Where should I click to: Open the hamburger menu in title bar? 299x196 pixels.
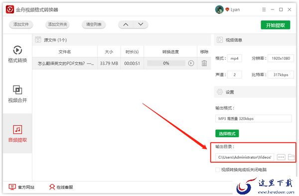pos(264,9)
